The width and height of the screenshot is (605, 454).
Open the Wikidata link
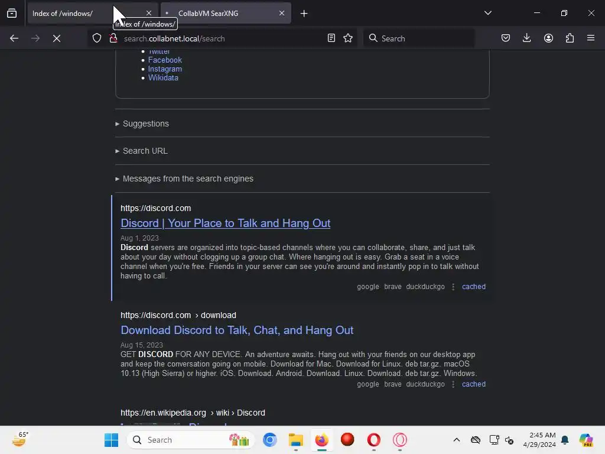163,77
